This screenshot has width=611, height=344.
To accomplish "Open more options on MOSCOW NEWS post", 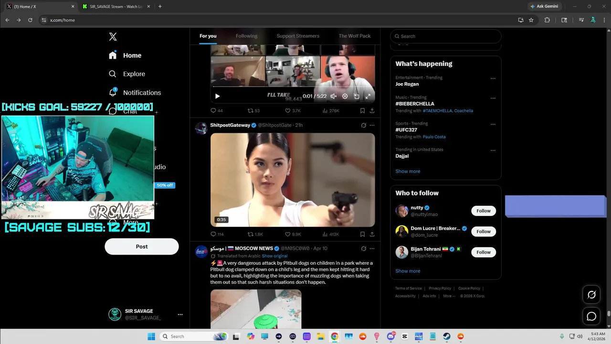I will coord(372,248).
